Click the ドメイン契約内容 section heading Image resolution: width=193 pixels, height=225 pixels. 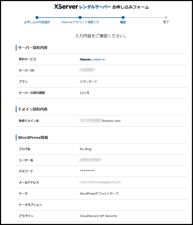coord(33,109)
